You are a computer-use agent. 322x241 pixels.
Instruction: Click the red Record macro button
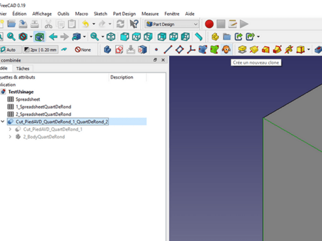point(209,24)
